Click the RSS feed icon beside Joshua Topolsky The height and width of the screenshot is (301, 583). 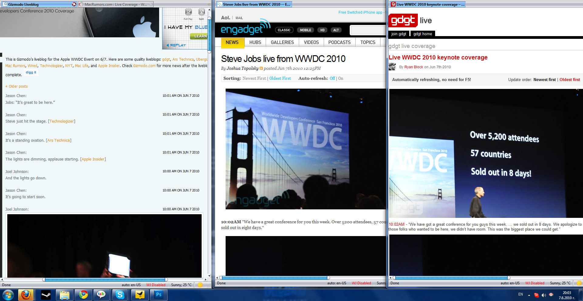pyautogui.click(x=261, y=69)
